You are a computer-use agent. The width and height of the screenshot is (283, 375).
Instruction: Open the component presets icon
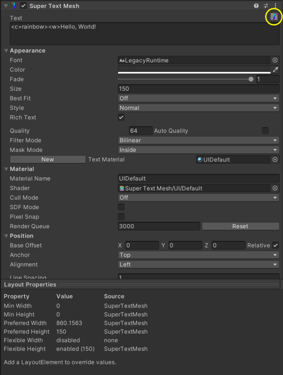(x=265, y=6)
